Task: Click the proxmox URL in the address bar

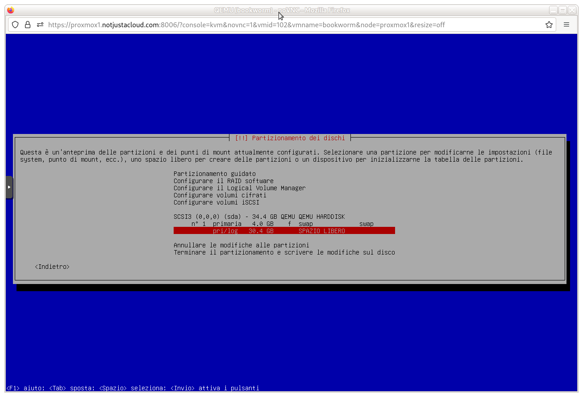Action: (246, 25)
